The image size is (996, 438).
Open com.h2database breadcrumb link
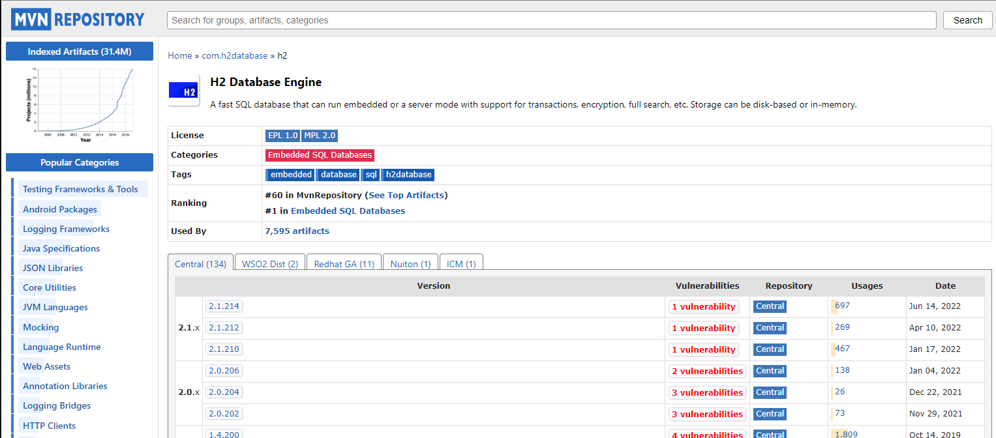235,55
